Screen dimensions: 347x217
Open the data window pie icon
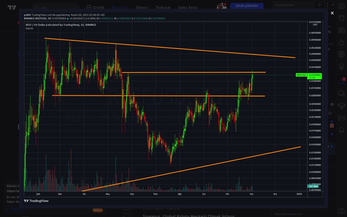341,42
